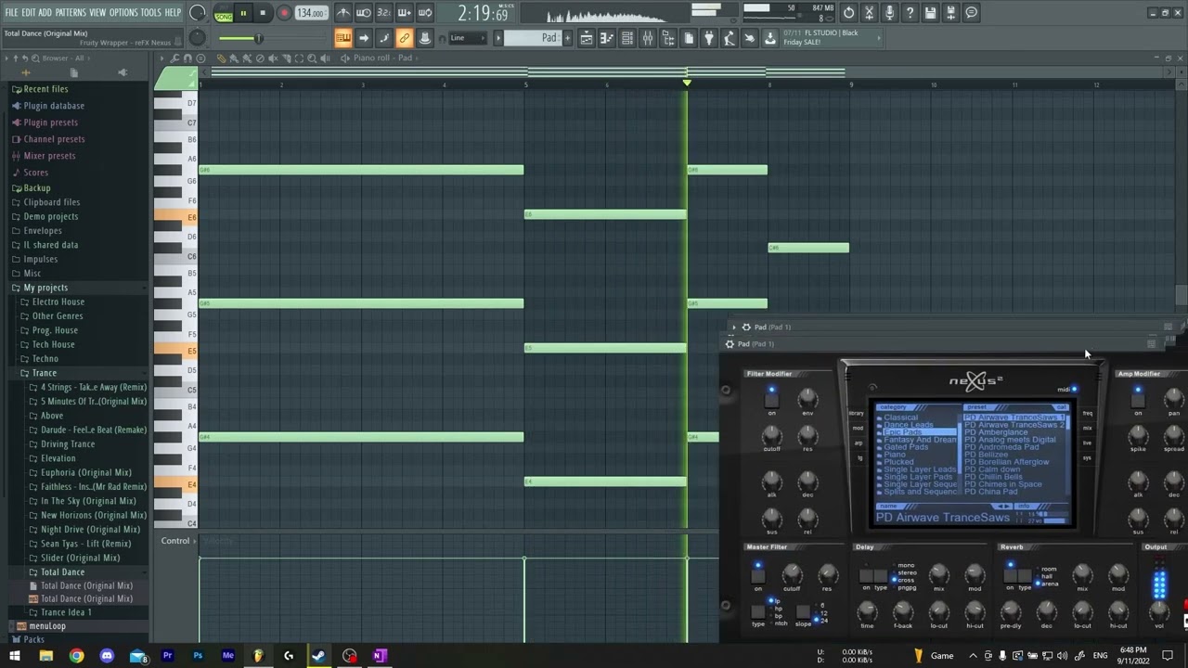Toggle Filter Modifier on button
The image size is (1188, 668).
tap(771, 400)
